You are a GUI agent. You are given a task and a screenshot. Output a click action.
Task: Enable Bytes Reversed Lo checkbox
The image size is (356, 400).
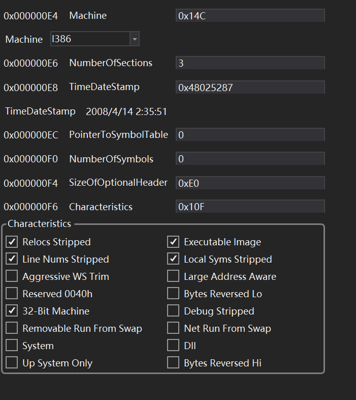(x=173, y=294)
